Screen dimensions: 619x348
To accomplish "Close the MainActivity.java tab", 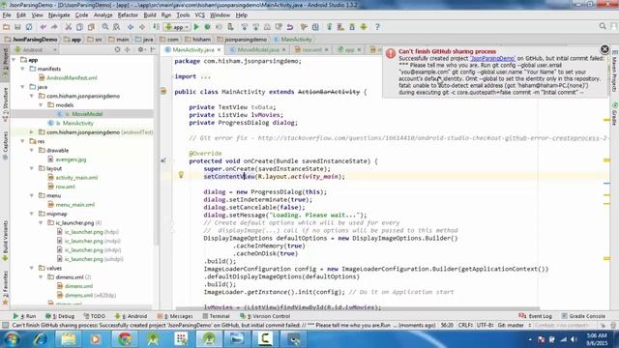I will [x=219, y=49].
